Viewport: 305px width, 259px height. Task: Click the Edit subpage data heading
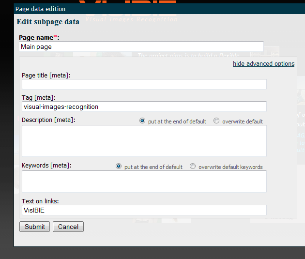pyautogui.click(x=48, y=22)
